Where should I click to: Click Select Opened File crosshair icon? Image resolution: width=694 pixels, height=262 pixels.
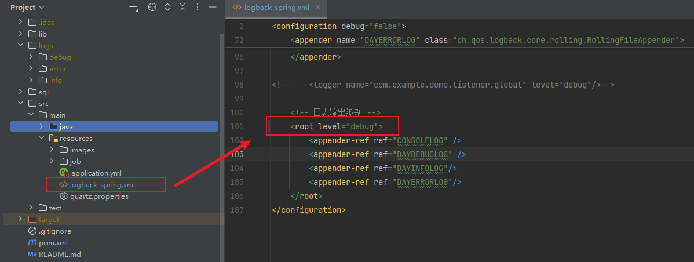click(x=152, y=8)
